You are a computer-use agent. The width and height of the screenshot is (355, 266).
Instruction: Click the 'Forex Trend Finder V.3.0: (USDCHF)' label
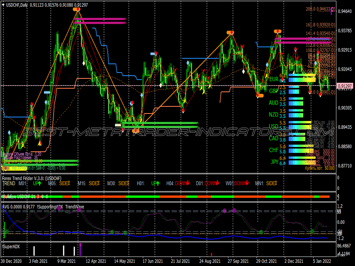point(32,179)
